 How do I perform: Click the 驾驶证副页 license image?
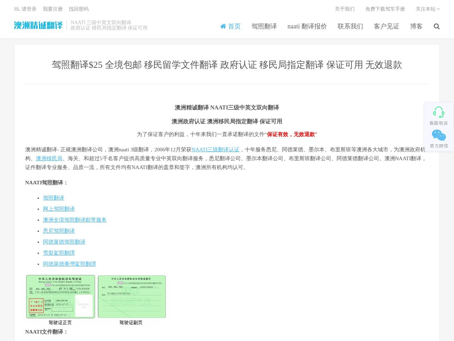click(x=132, y=297)
